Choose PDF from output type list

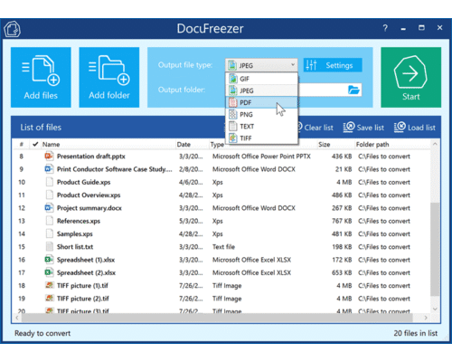coord(261,102)
